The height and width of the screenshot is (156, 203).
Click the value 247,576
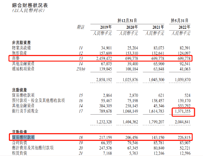pos(106,148)
